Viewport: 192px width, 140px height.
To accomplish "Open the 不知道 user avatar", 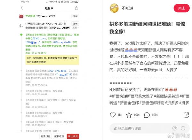I will pyautogui.click(x=114, y=8).
